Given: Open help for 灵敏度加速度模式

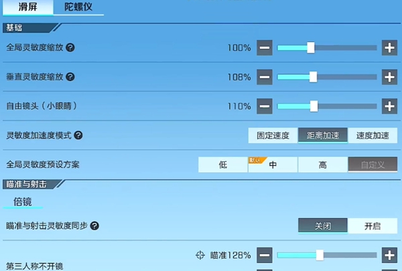Looking at the screenshot, I should click(x=78, y=135).
